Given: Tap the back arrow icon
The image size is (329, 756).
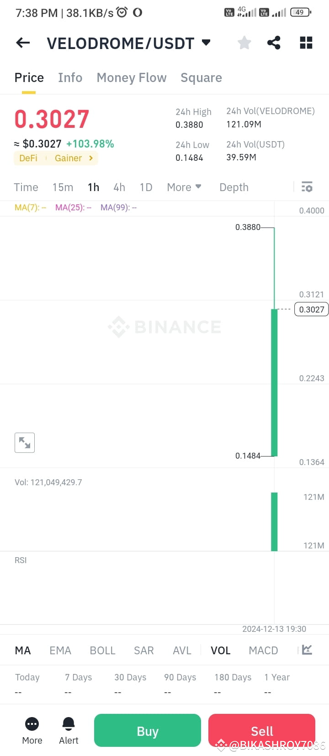Looking at the screenshot, I should point(23,43).
